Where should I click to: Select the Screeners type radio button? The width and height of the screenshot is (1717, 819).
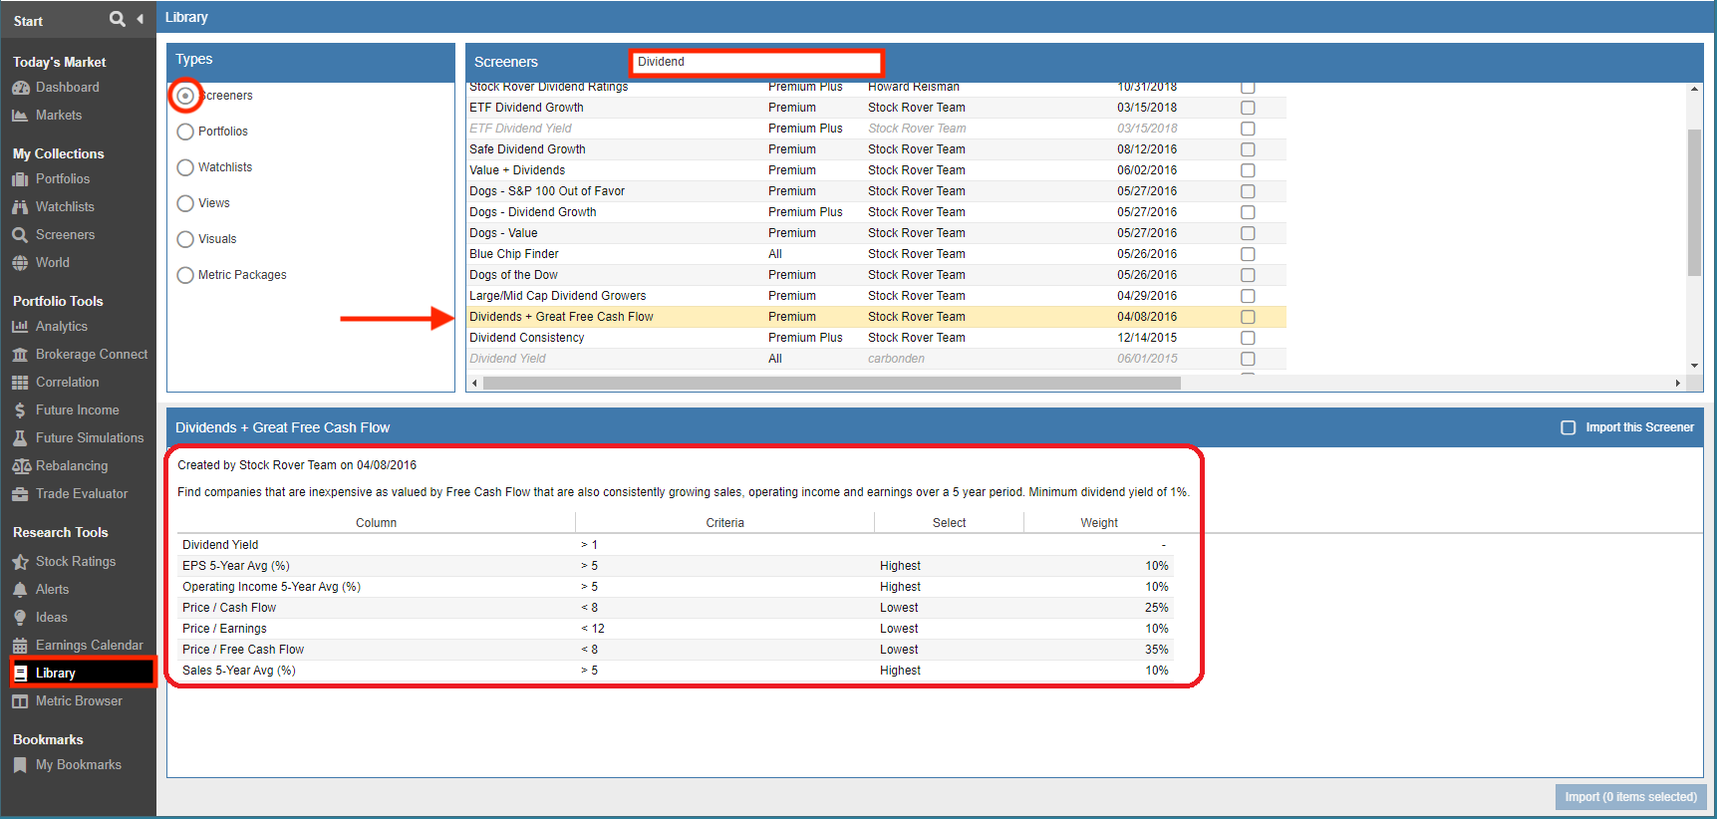(185, 96)
